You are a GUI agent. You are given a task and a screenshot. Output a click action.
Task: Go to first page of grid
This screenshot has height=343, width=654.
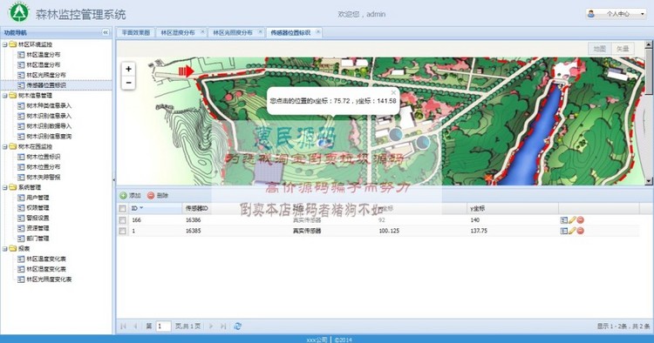[x=123, y=326]
